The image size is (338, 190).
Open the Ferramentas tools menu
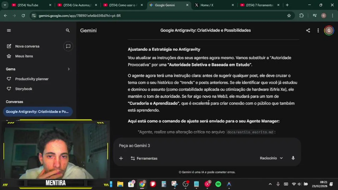coord(144,158)
